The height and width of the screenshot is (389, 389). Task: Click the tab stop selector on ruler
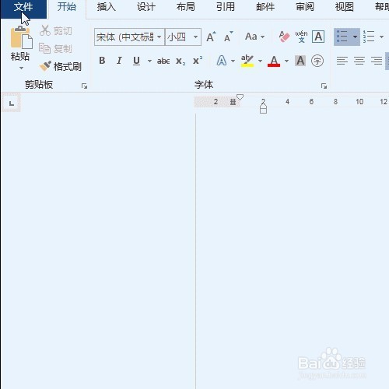tap(11, 103)
